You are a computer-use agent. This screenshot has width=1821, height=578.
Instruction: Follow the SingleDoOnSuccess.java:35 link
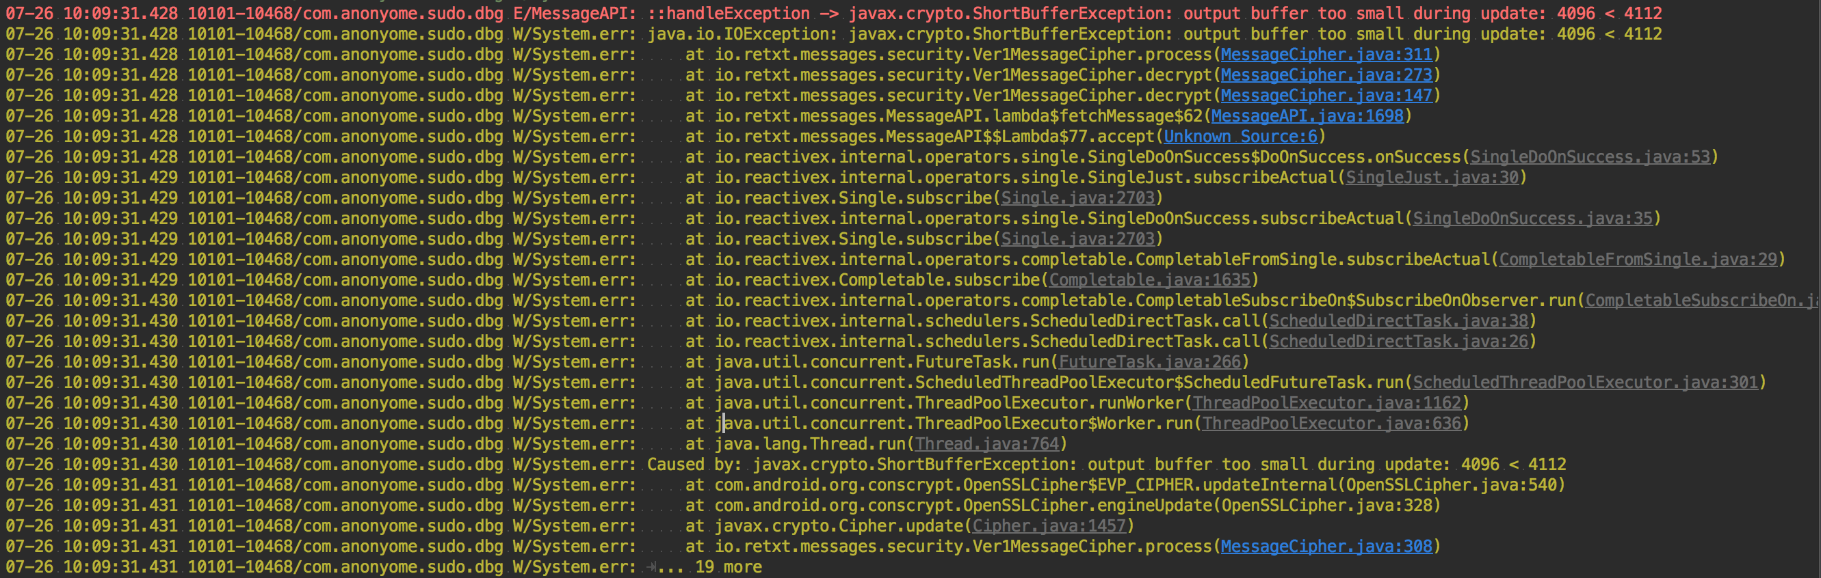(x=1532, y=218)
